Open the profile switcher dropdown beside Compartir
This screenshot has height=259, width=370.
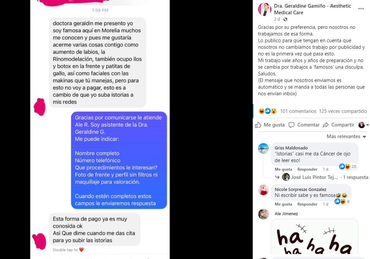(363, 125)
